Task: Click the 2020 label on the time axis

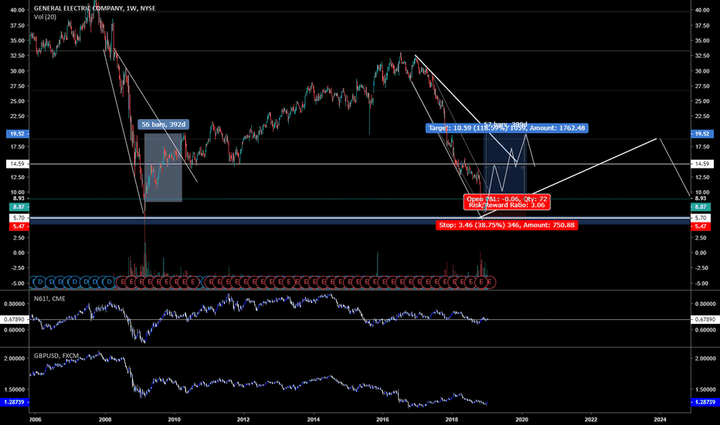Action: pos(521,420)
